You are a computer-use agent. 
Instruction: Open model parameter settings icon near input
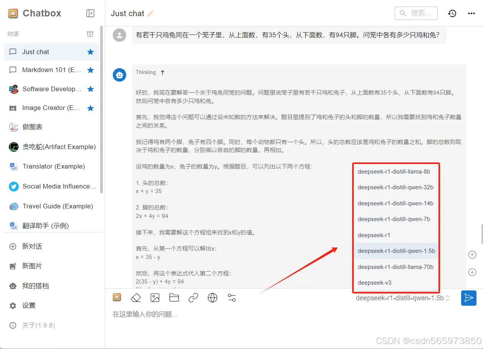coord(232,297)
